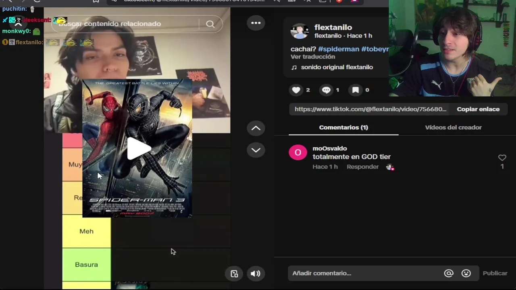The width and height of the screenshot is (516, 290).
Task: Go to previous video with up arrow
Action: [x=256, y=128]
